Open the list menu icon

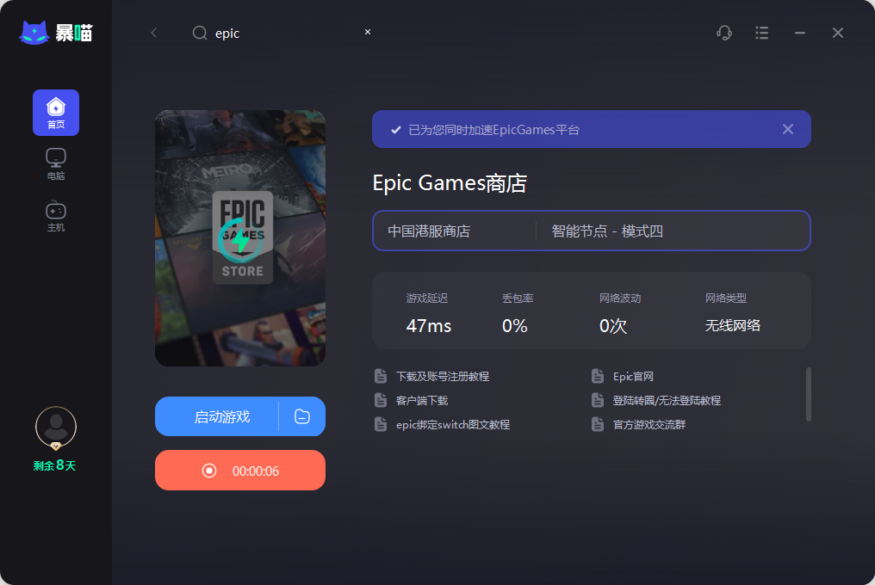tap(761, 33)
